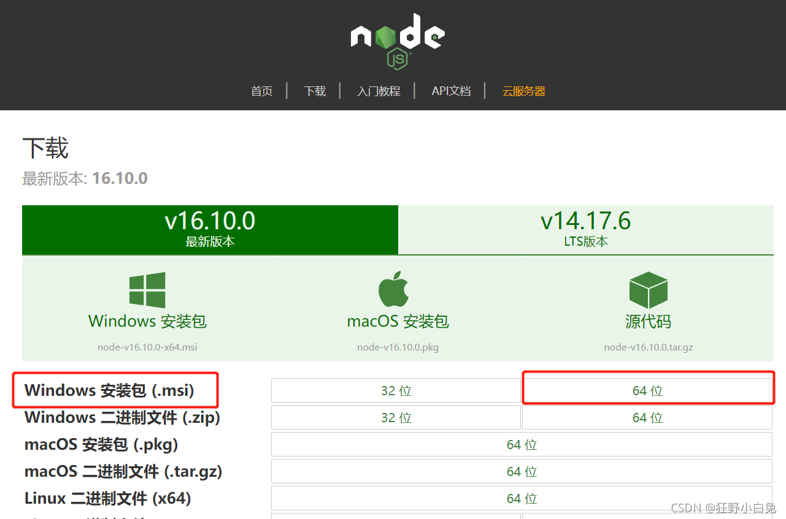
Task: Open the 入门教程 navigation item
Action: 379,91
